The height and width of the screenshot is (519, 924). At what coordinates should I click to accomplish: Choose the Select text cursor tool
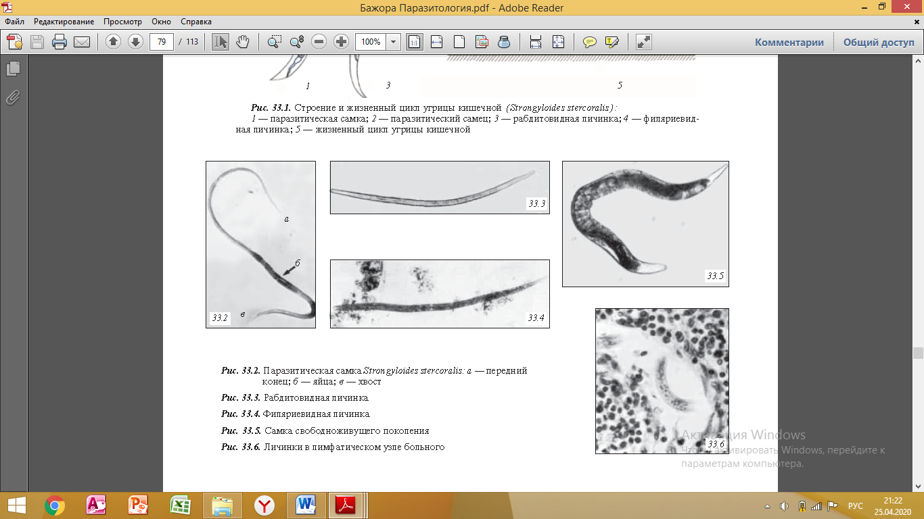[221, 42]
